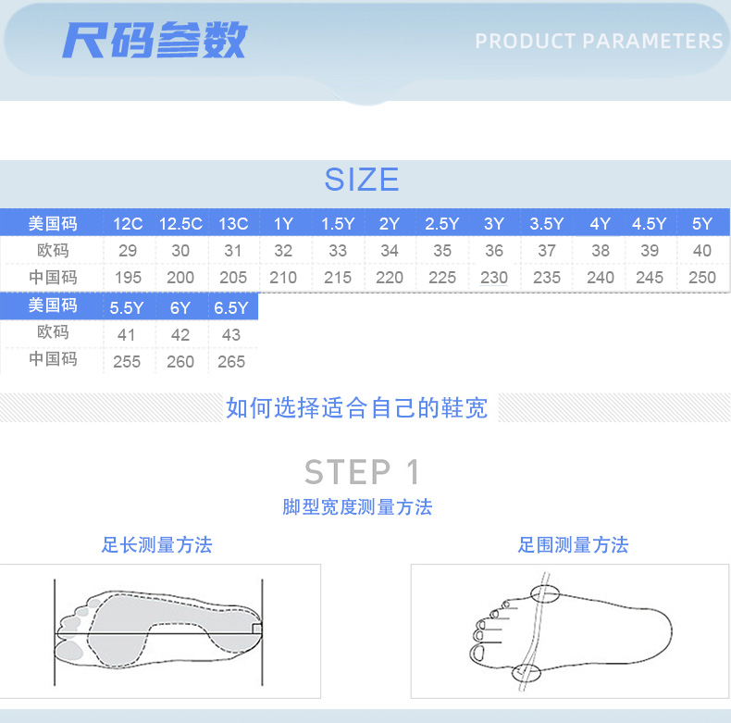Screen dimensions: 731x723
Task: Click the STEP 1 heading
Action: 362,472
